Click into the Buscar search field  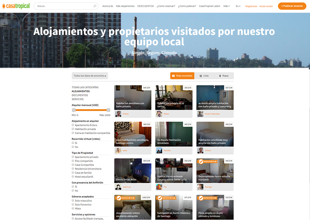click(x=64, y=6)
